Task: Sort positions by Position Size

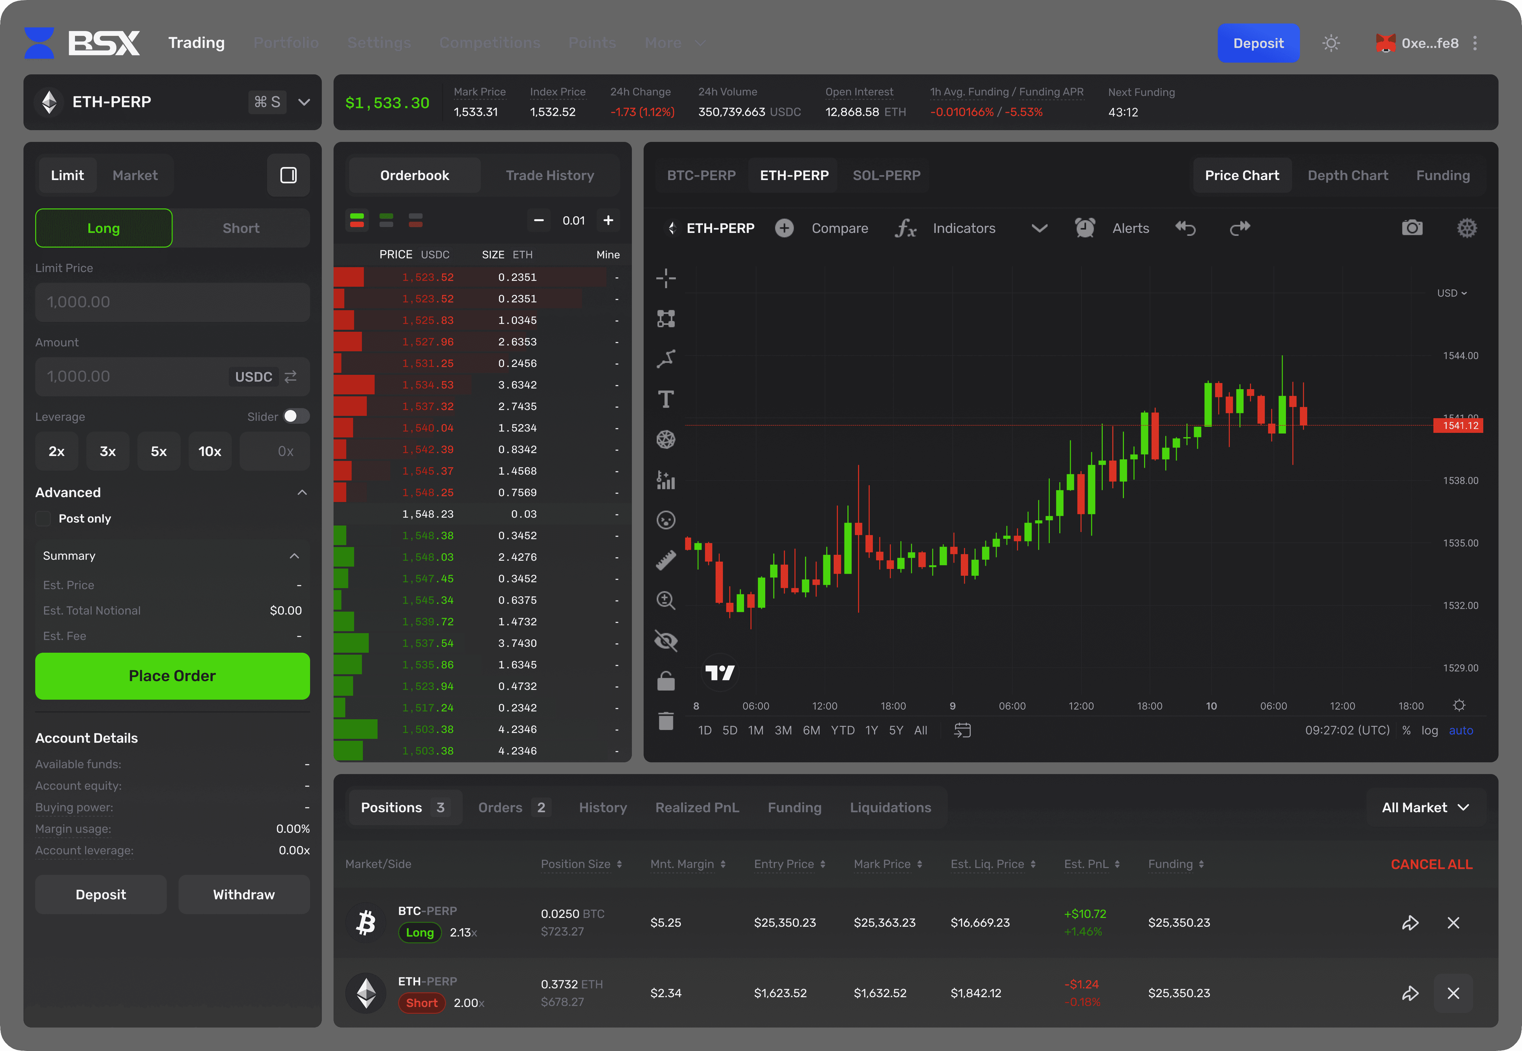Action: (x=581, y=864)
